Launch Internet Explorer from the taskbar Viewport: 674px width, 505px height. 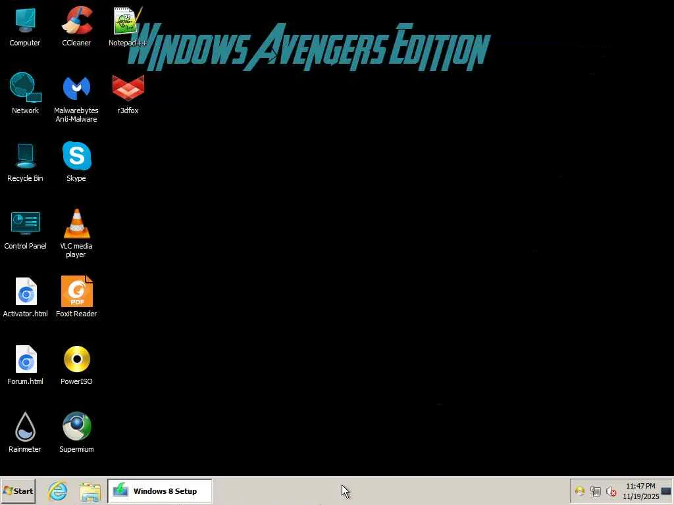point(58,491)
